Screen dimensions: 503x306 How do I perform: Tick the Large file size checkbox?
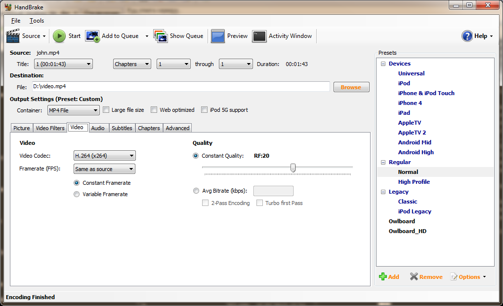click(x=106, y=110)
